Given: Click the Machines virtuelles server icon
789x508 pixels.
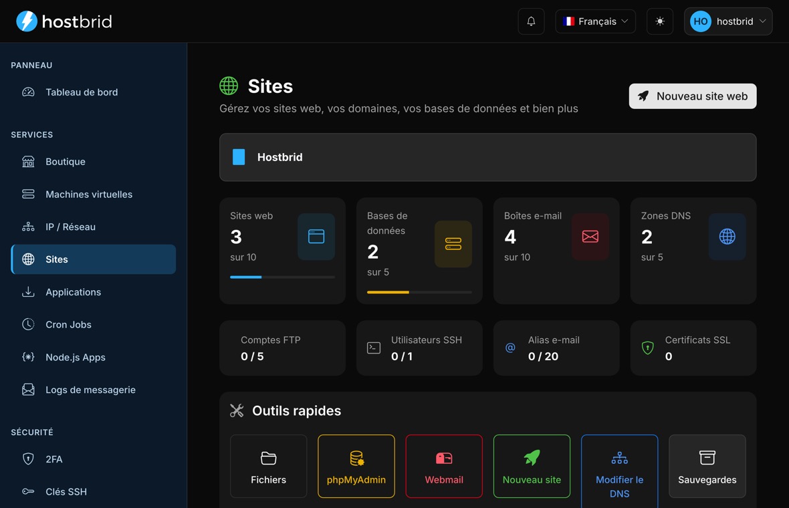Looking at the screenshot, I should [x=28, y=194].
